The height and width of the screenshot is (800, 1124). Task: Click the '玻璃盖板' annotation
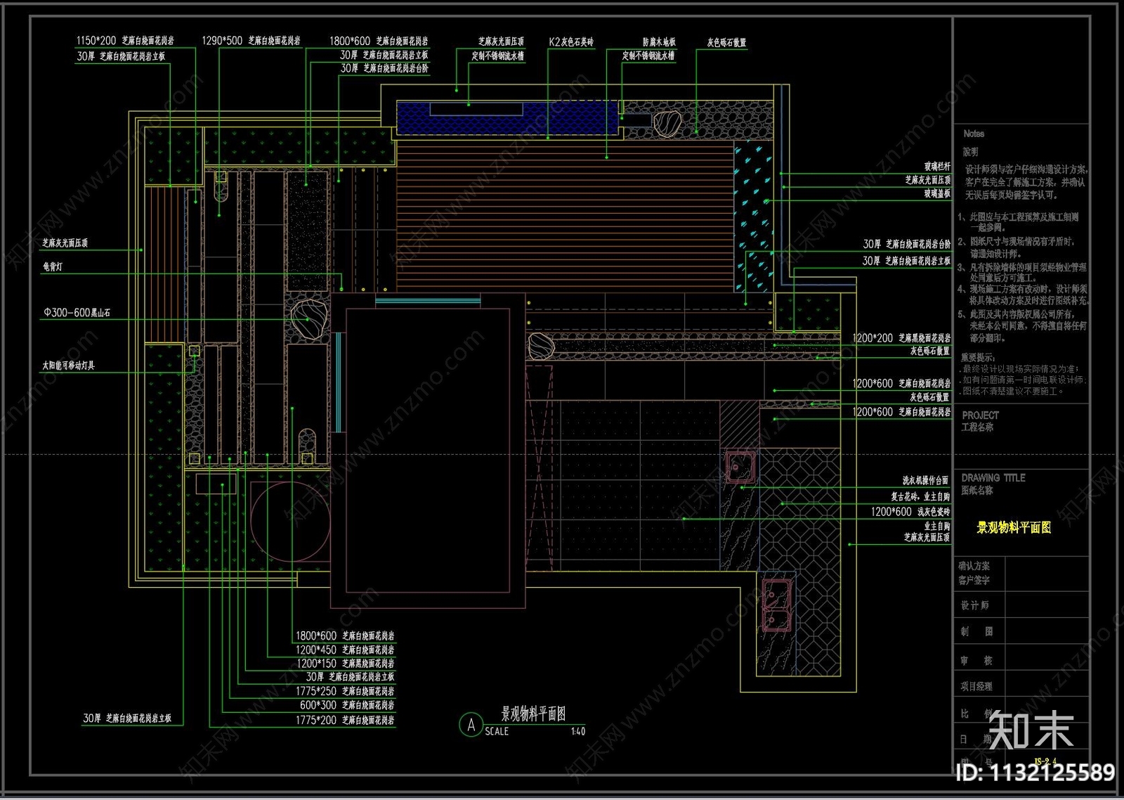pyautogui.click(x=937, y=193)
